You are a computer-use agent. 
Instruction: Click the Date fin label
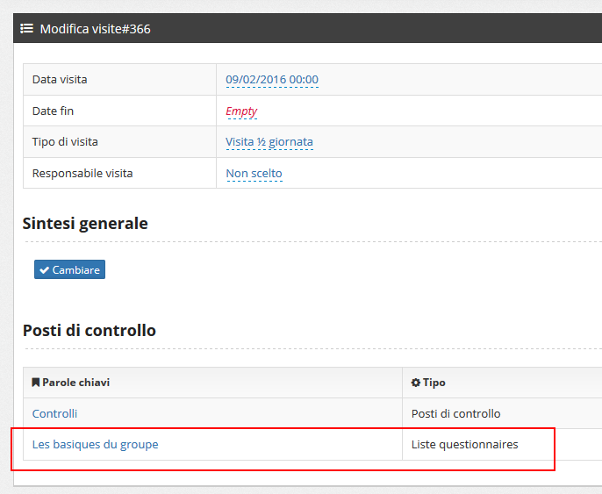(x=55, y=111)
